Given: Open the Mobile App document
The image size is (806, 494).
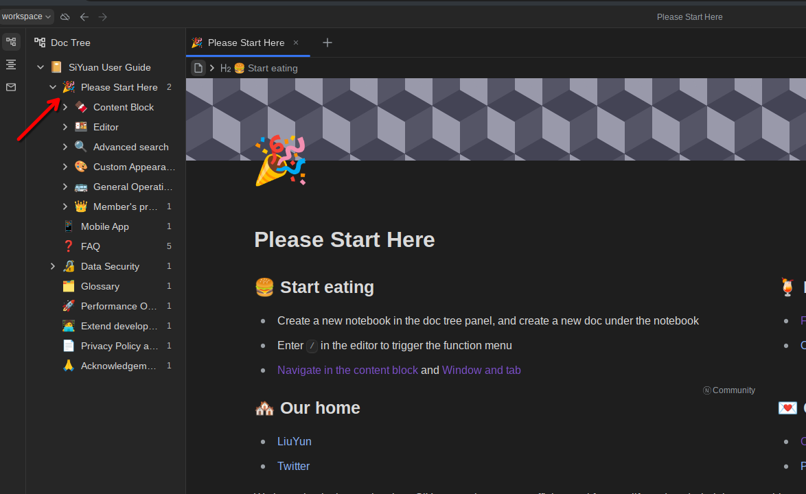Looking at the screenshot, I should click(105, 226).
